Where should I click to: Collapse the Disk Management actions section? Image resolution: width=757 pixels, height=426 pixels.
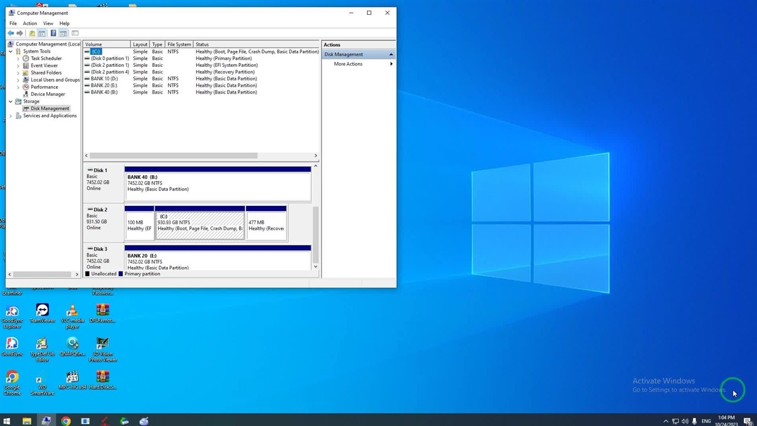point(390,54)
